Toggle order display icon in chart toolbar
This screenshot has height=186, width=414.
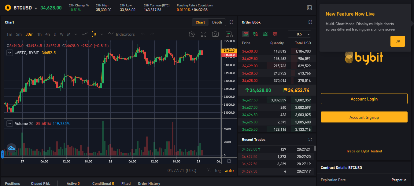tap(229, 34)
